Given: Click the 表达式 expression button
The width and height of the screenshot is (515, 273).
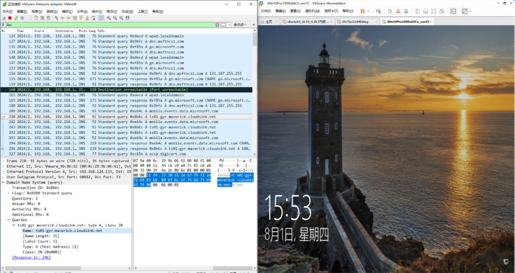Looking at the screenshot, I should click(x=240, y=25).
